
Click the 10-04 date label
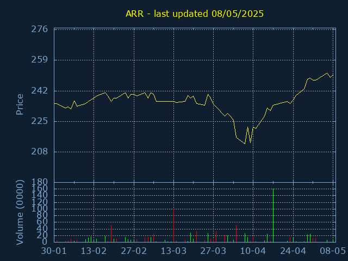253,251
